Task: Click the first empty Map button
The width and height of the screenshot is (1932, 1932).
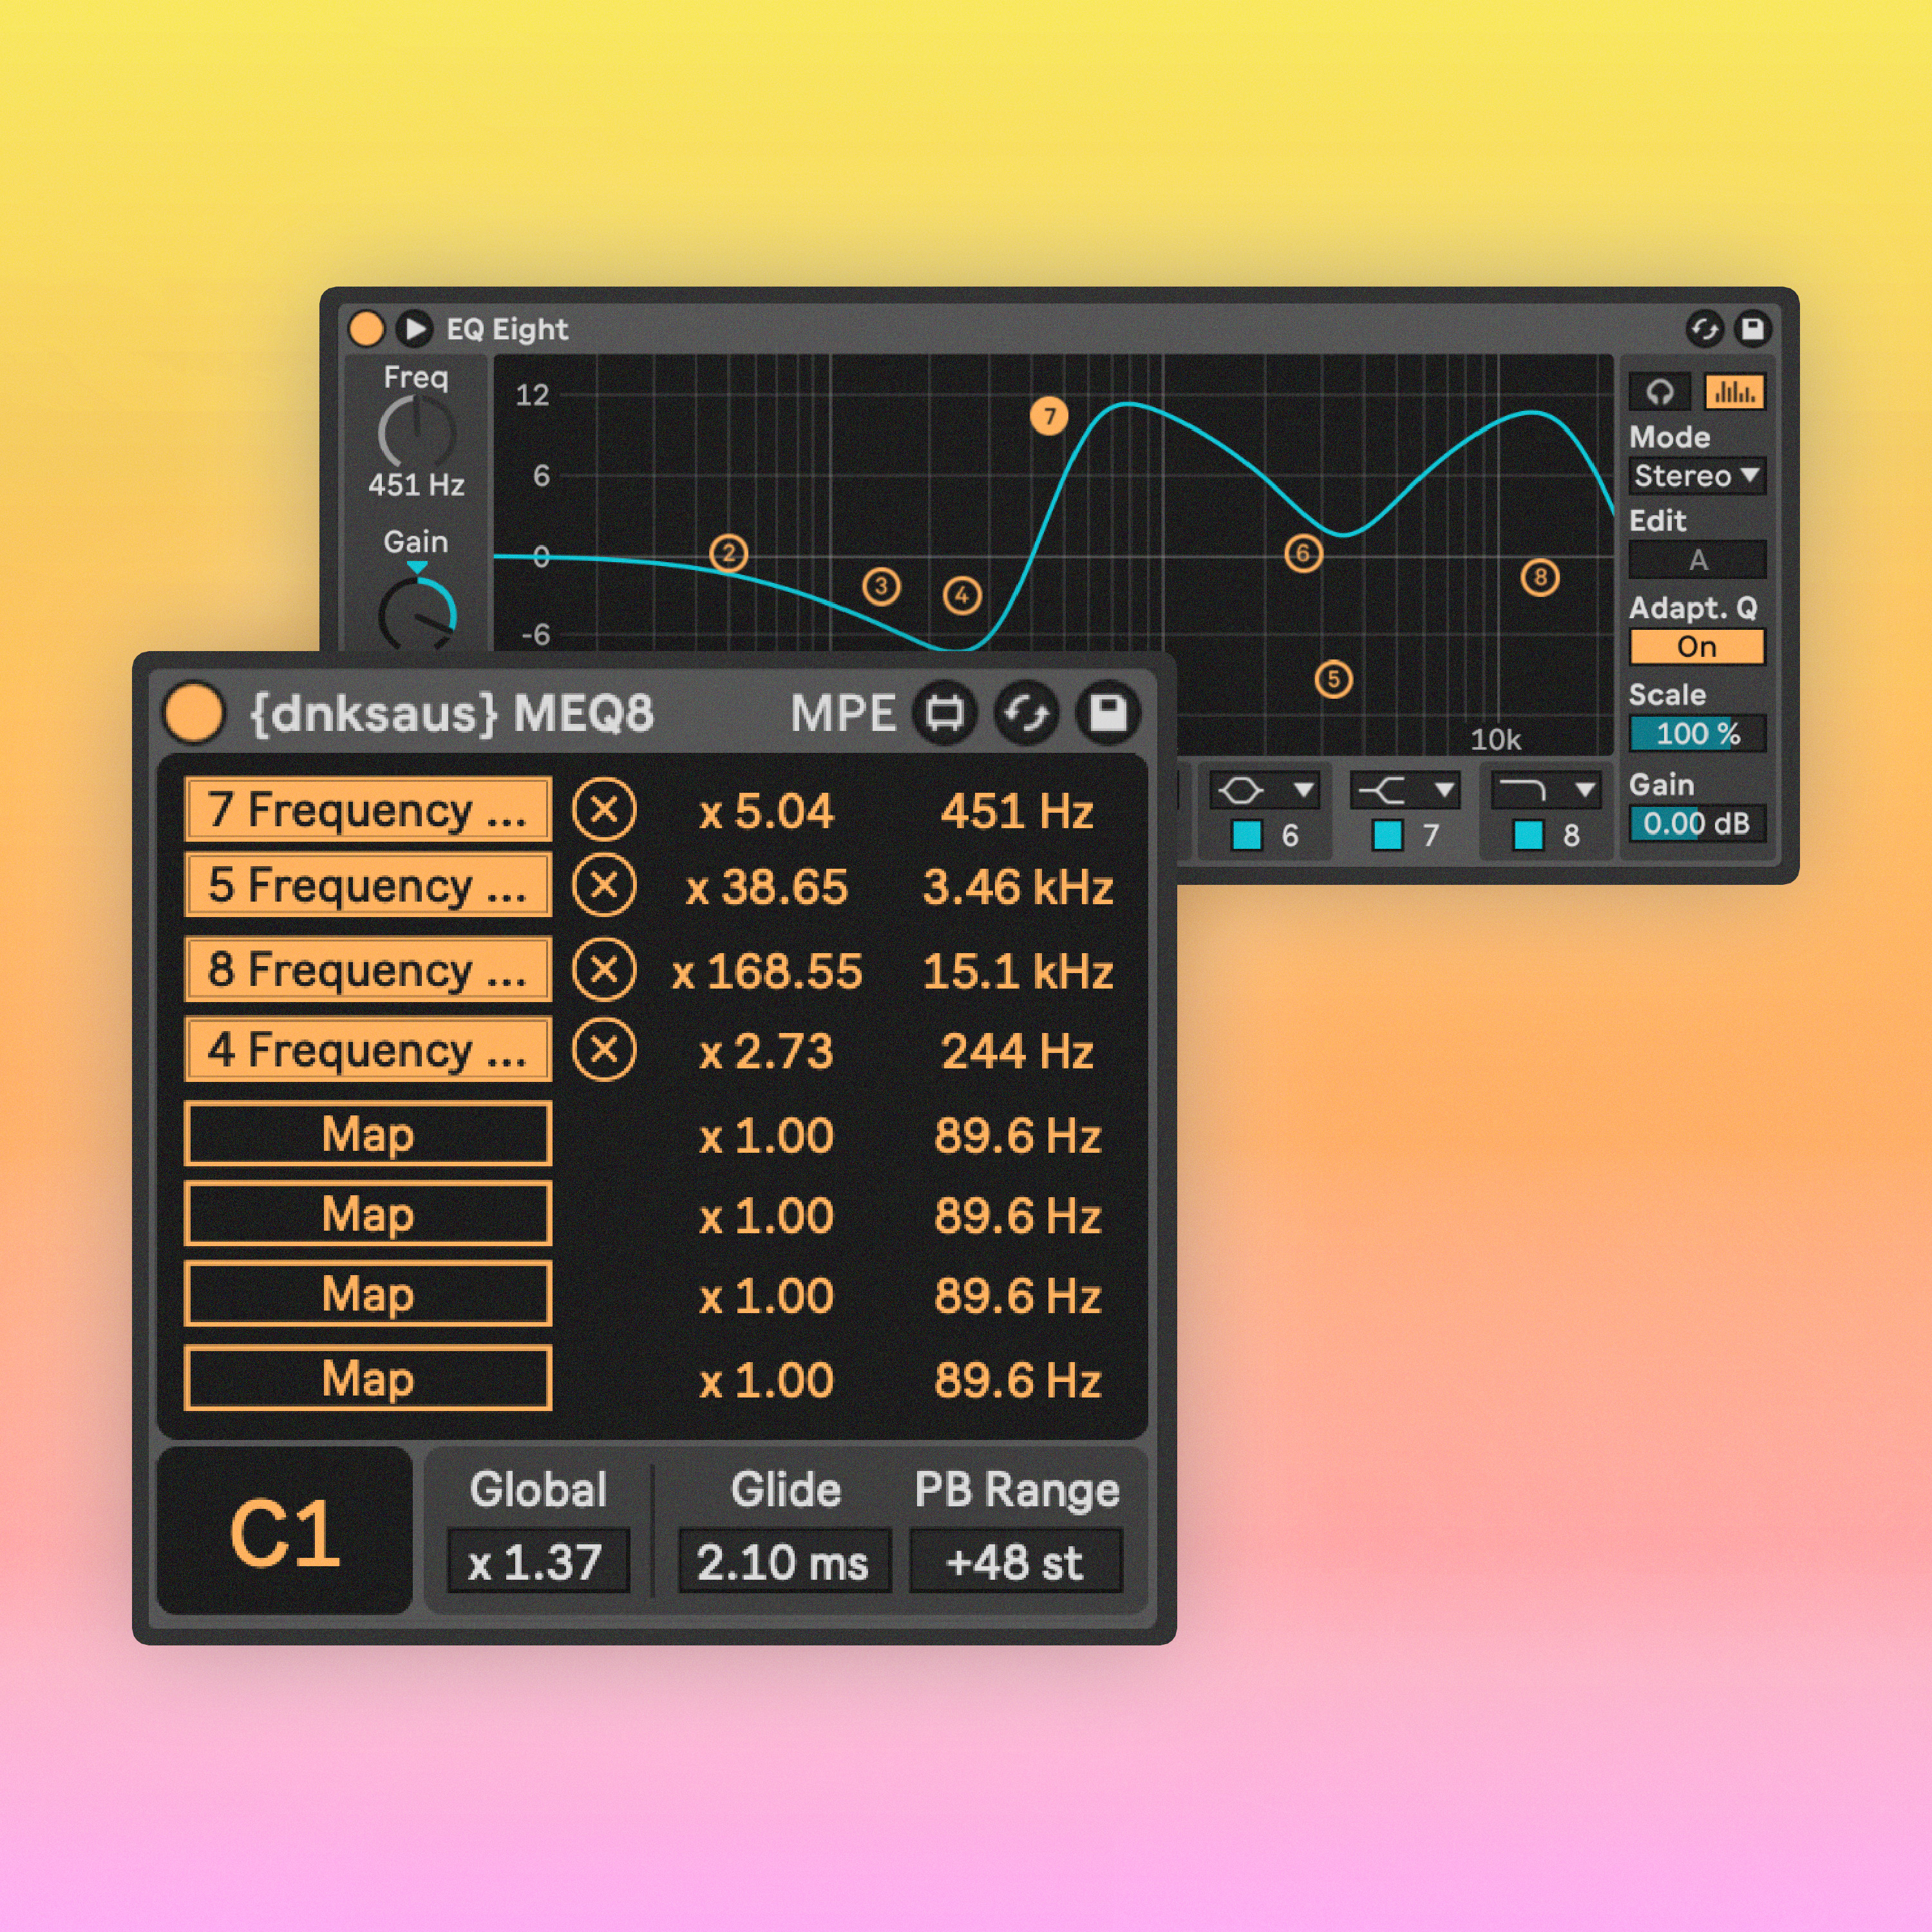Action: pos(368,1134)
